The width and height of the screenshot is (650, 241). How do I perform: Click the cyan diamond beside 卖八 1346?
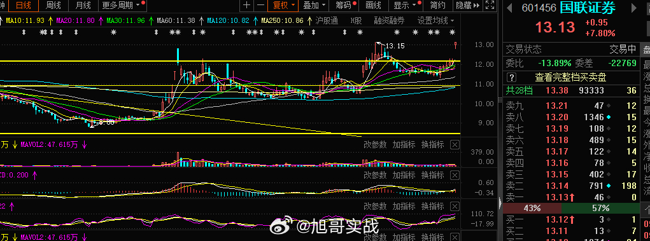click(x=609, y=117)
